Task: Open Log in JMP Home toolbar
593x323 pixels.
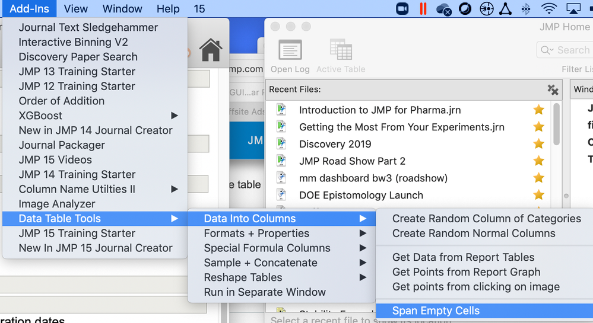Action: tap(290, 56)
